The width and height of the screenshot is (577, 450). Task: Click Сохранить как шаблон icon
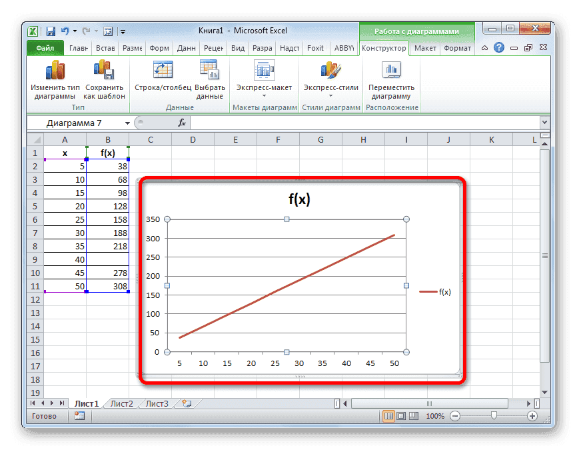(104, 77)
